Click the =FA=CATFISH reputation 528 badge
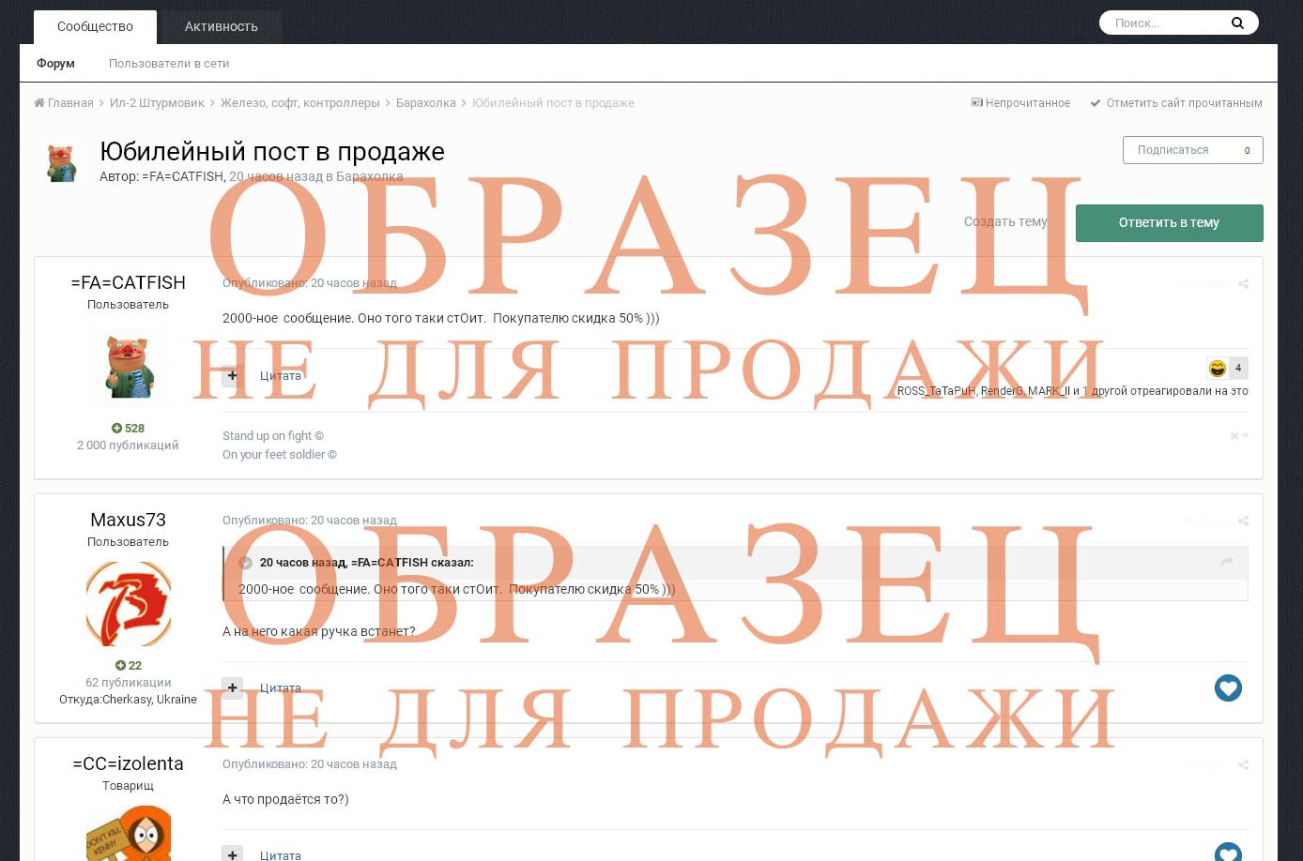1303x861 pixels. point(128,428)
